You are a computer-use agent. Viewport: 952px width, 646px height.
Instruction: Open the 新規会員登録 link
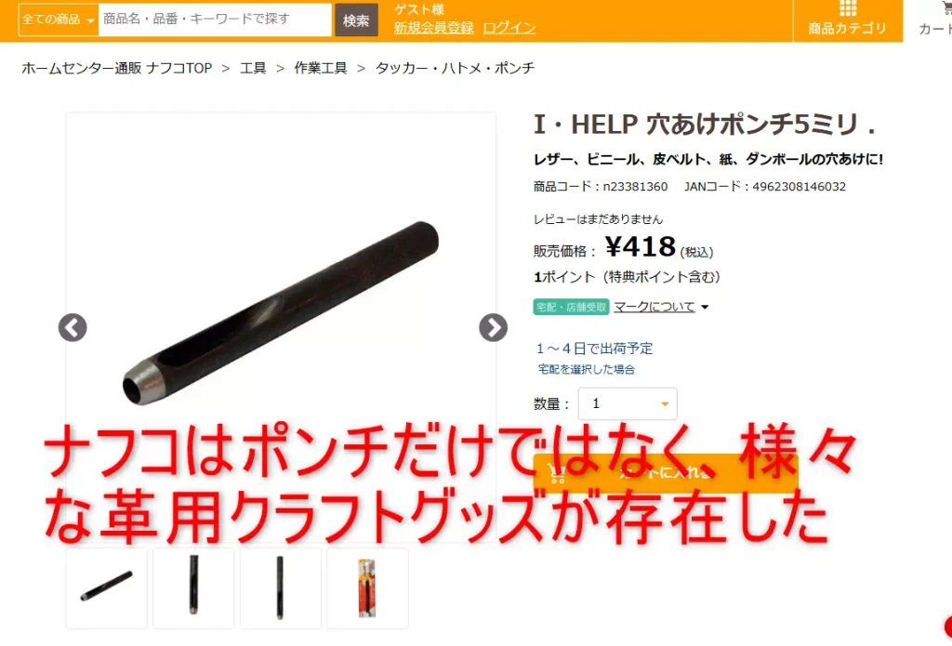(x=433, y=28)
